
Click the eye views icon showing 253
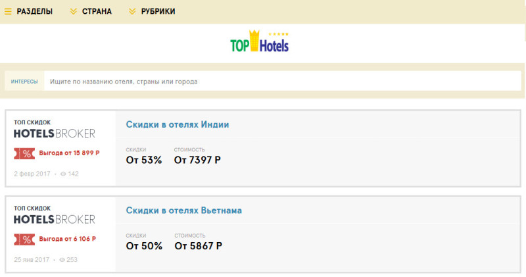coord(62,260)
